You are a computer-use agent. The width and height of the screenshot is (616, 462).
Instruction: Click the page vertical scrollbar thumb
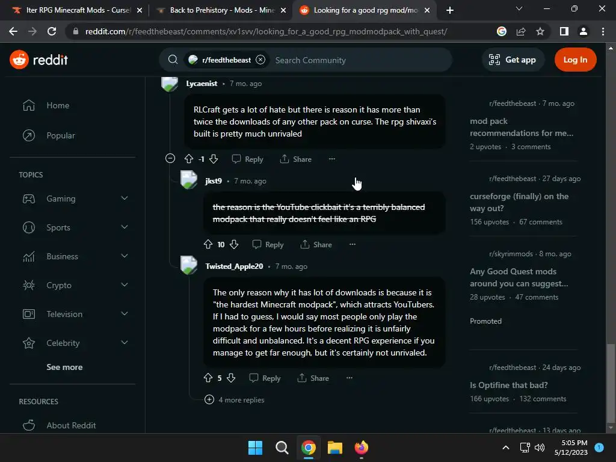(x=611, y=383)
